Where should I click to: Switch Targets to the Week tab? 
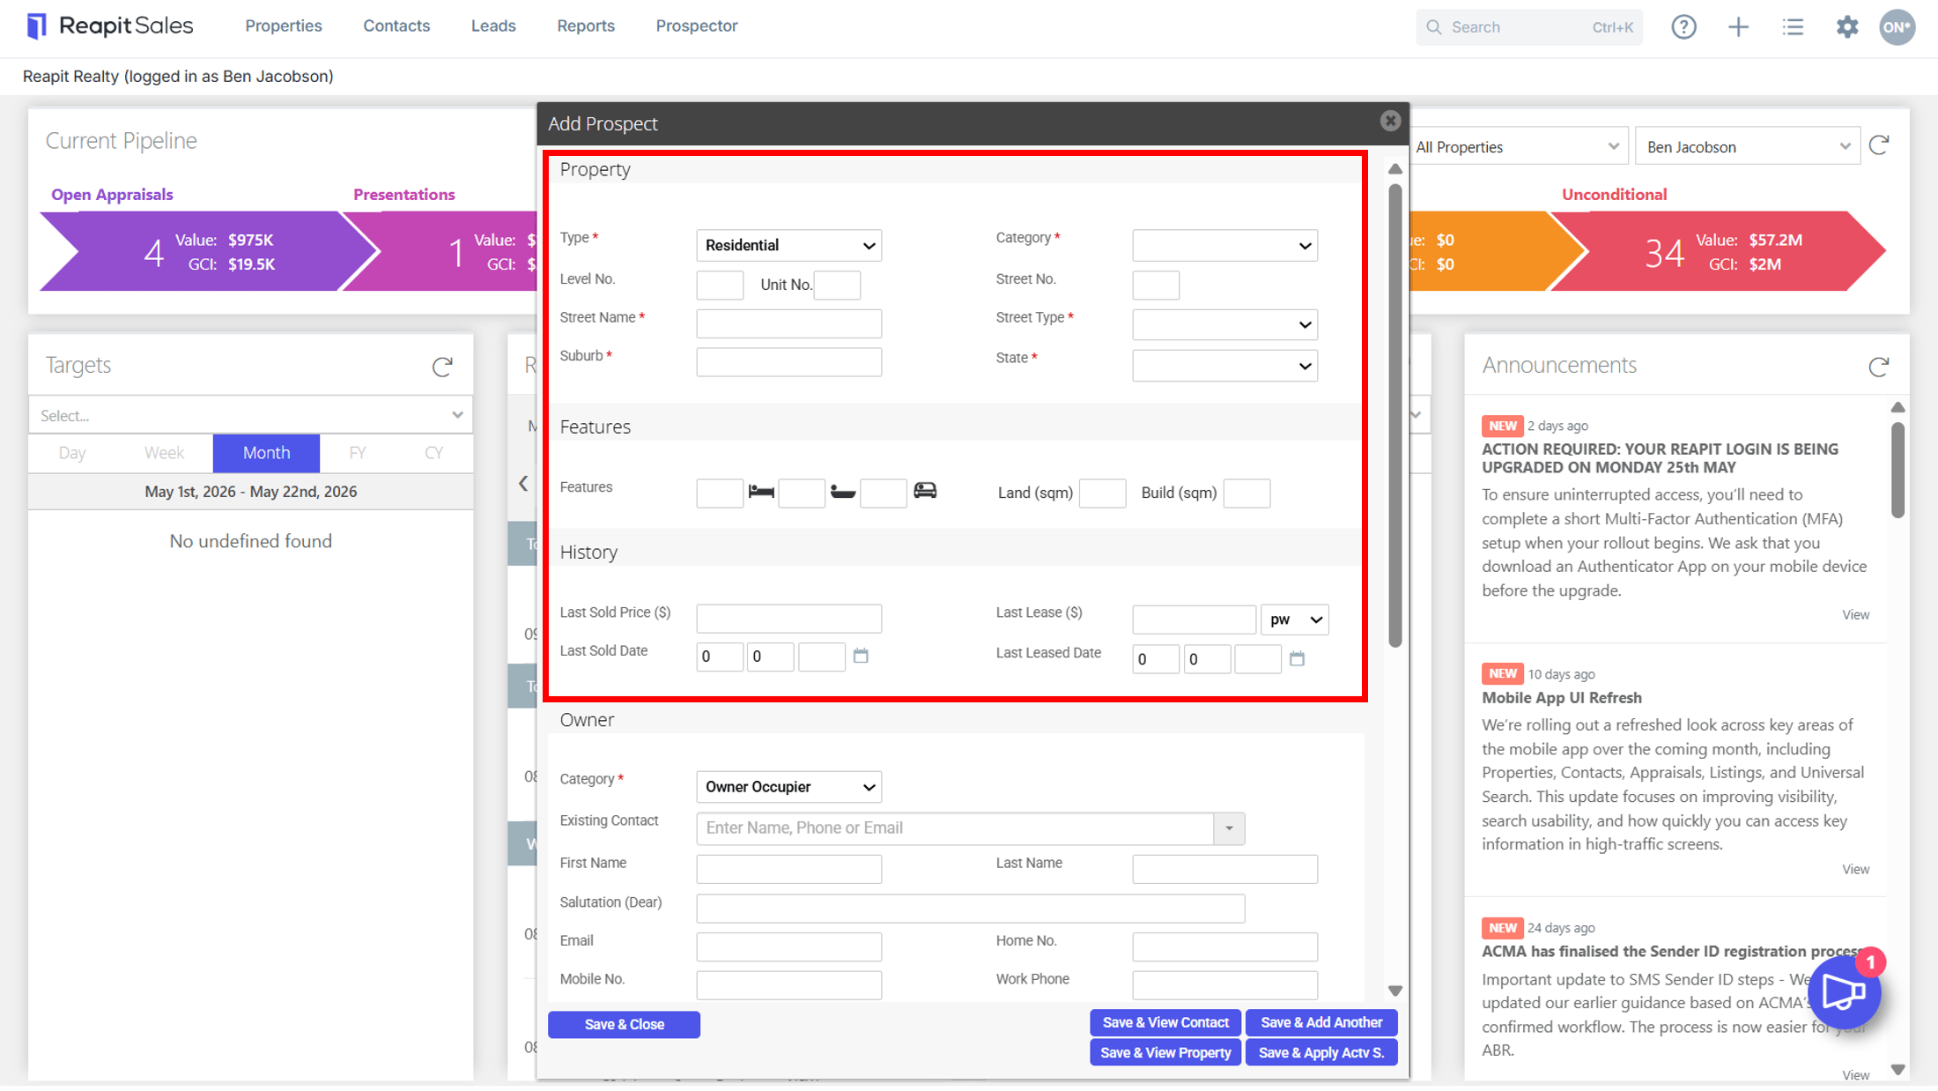(164, 453)
